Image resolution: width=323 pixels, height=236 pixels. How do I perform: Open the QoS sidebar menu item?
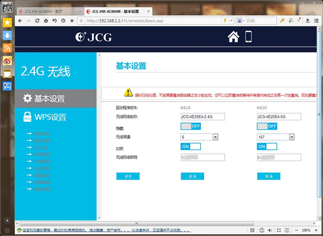(41, 168)
